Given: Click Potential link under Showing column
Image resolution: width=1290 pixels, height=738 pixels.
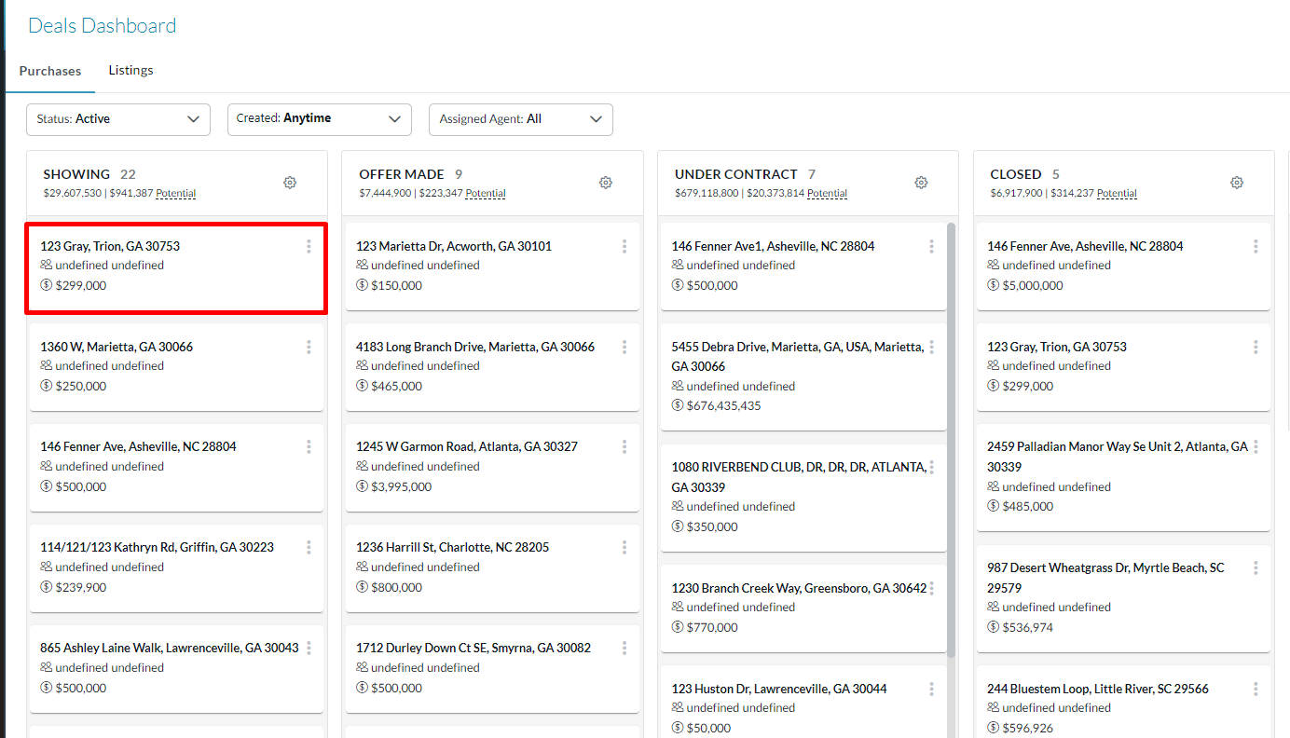Looking at the screenshot, I should click(x=176, y=194).
